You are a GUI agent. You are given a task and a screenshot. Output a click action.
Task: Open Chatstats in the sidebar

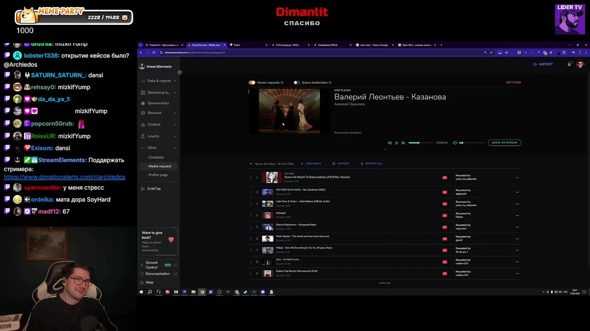[156, 157]
